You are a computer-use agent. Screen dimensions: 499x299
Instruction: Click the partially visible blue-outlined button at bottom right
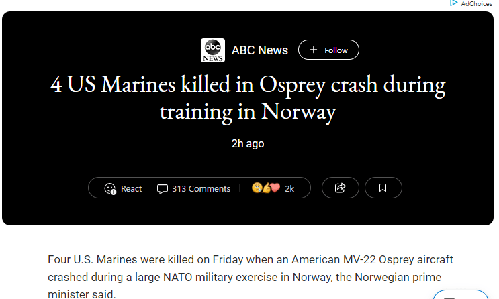461,295
